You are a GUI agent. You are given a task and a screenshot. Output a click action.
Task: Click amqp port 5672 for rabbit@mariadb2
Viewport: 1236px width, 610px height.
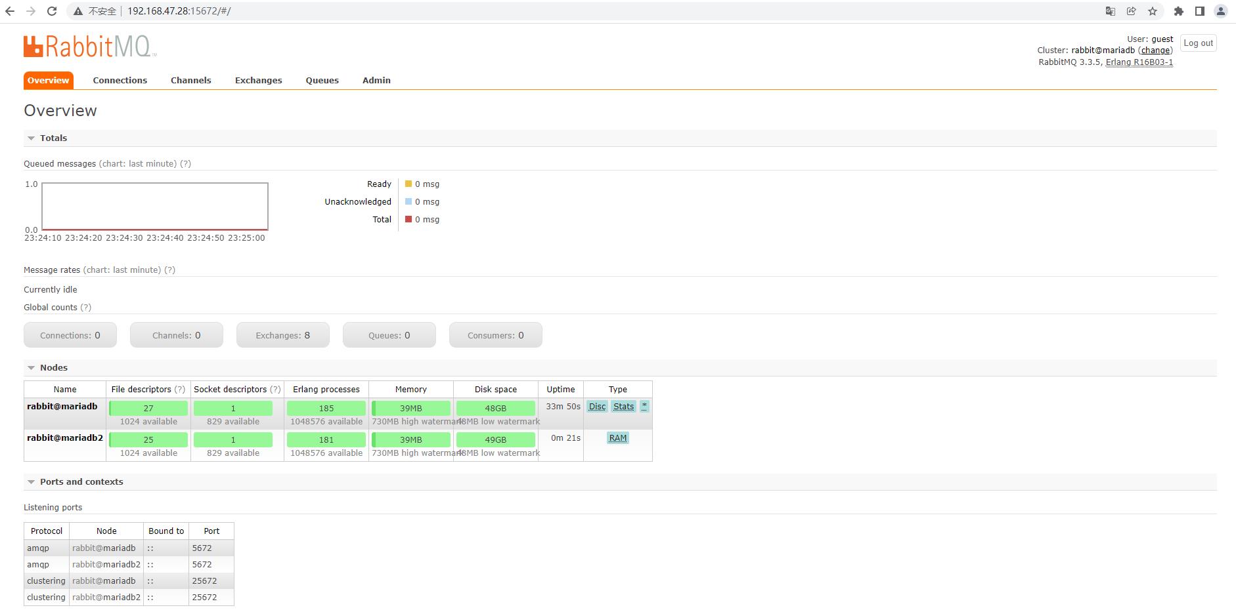coord(202,565)
